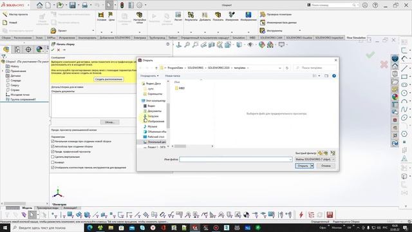
Task: Open view options dropdown arrow in Open dialog
Action: (319, 76)
